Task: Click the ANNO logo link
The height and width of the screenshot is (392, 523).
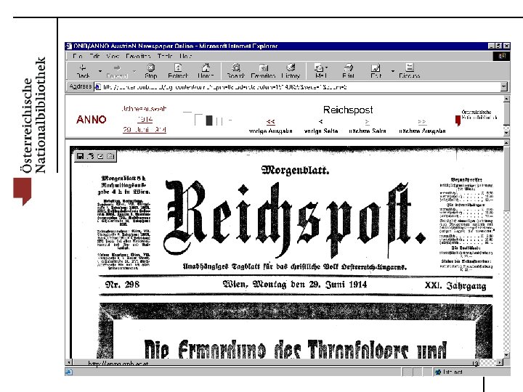Action: pos(91,119)
